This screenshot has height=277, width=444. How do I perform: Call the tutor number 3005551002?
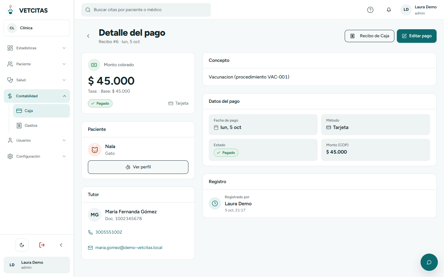[109, 232]
